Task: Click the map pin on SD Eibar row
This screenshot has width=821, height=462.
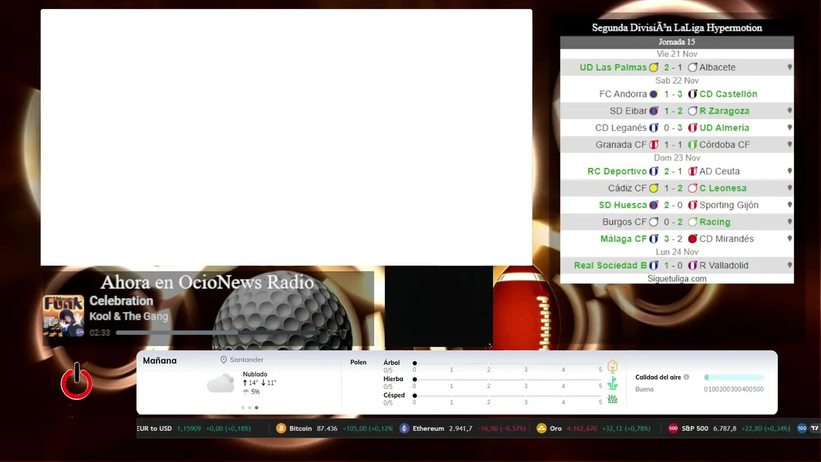Action: (x=790, y=110)
